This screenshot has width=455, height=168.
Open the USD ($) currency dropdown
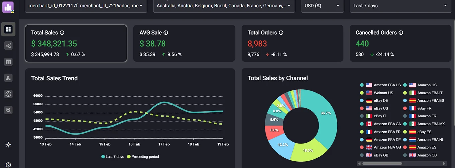pos(322,6)
